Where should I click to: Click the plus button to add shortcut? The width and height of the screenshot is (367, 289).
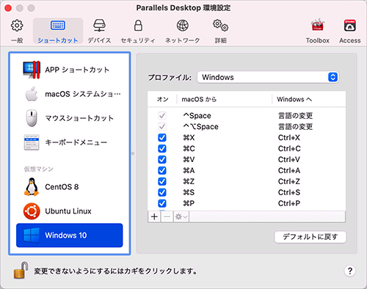(x=154, y=216)
